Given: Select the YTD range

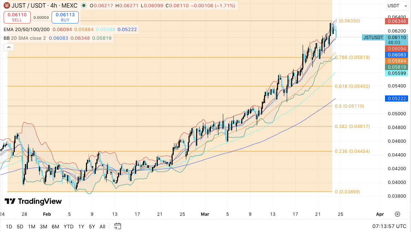Looking at the screenshot, I should (69, 227).
